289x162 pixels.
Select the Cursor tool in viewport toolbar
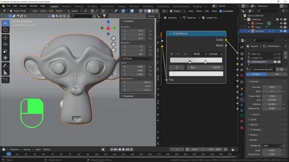5,30
